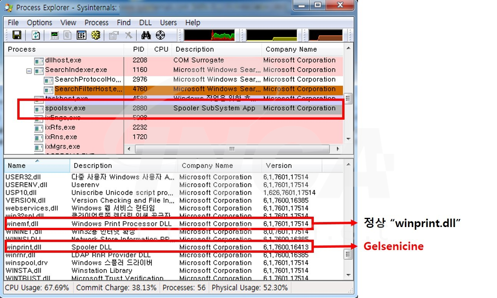Click the CPU usage history mini graph
Screen dimensions: 497x298
209,35
